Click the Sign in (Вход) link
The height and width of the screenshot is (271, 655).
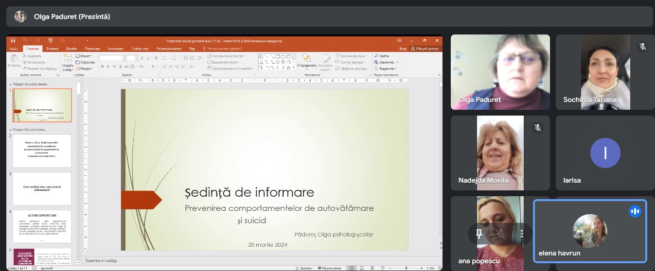(x=403, y=49)
